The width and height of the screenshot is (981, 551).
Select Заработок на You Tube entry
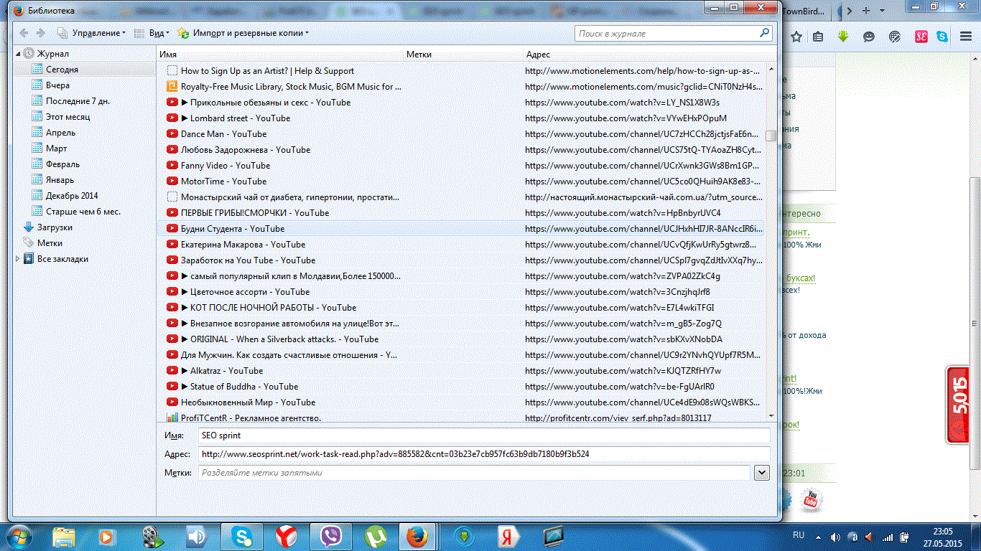(461, 260)
